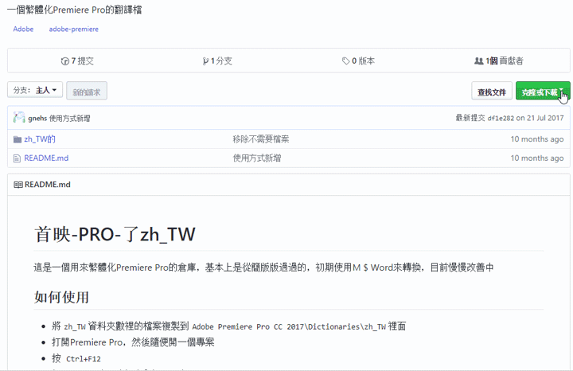Open the adobe-premiere topic tag
This screenshot has height=371, width=573.
tap(73, 29)
